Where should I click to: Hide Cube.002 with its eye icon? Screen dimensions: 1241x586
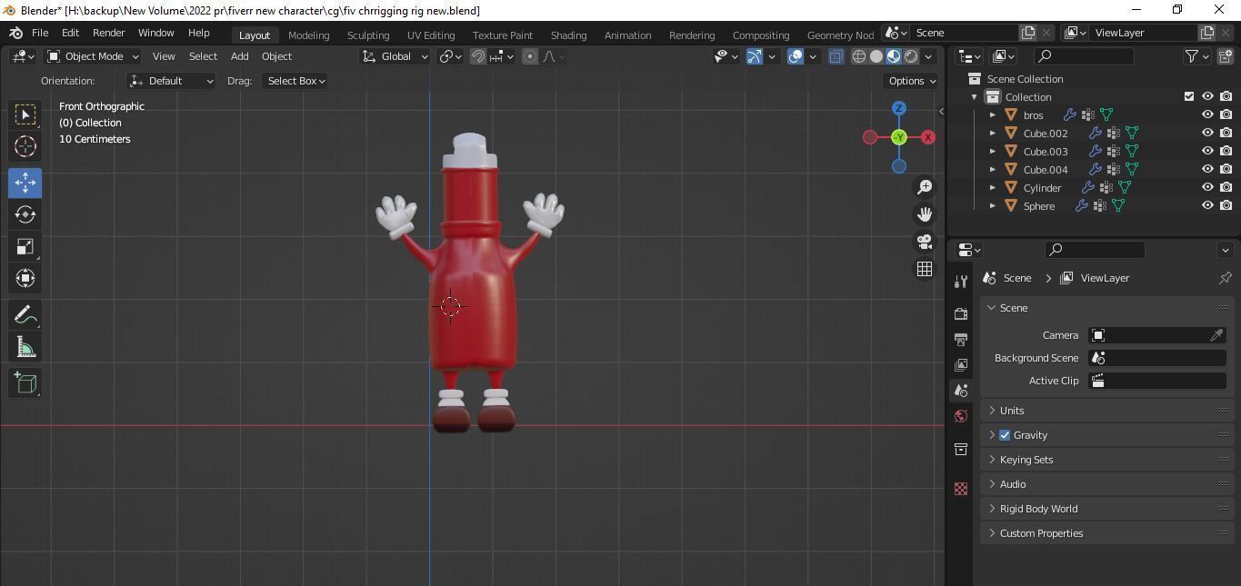[x=1207, y=133]
